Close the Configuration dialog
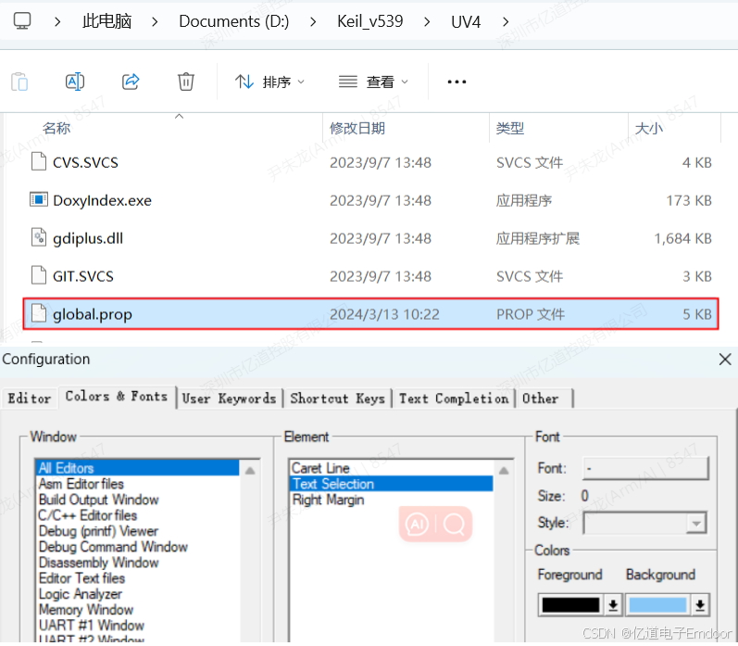This screenshot has width=738, height=646. pyautogui.click(x=724, y=360)
